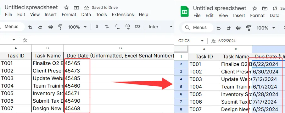This screenshot has height=113, width=285.
Task: Star the right spreadsheet title
Action: 255,8
